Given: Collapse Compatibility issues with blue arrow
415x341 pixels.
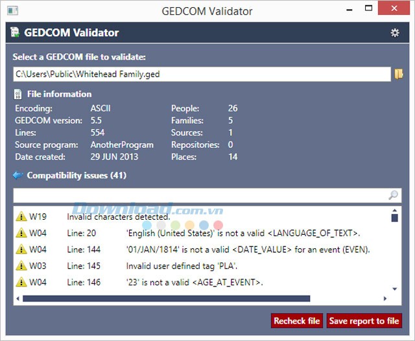Looking at the screenshot, I should (x=18, y=175).
